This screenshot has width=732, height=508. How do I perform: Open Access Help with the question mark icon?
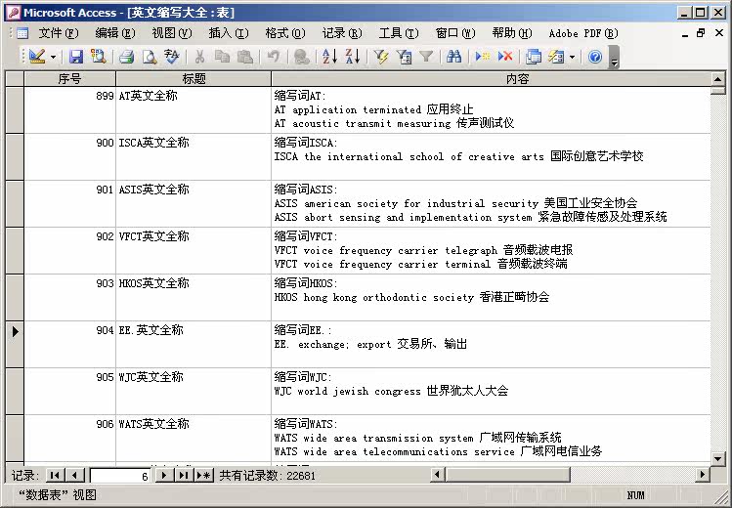pyautogui.click(x=595, y=57)
